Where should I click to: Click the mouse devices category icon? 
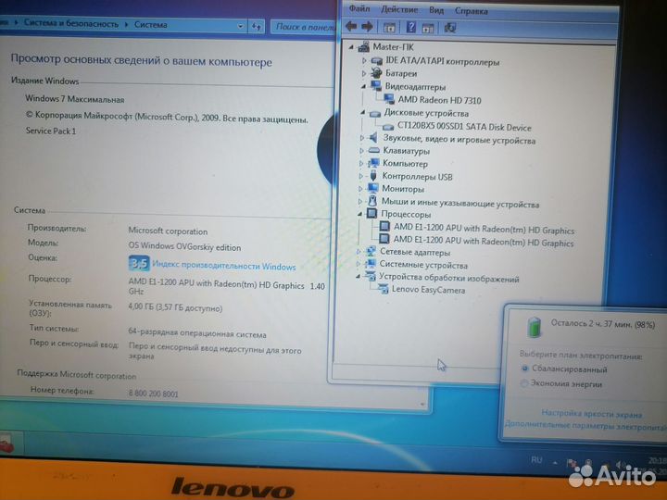pos(372,201)
